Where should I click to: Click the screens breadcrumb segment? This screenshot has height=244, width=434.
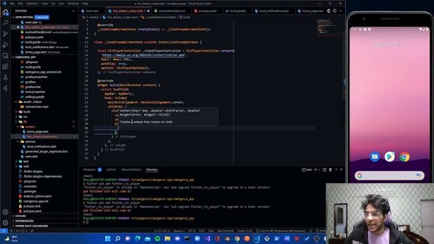click(x=94, y=17)
